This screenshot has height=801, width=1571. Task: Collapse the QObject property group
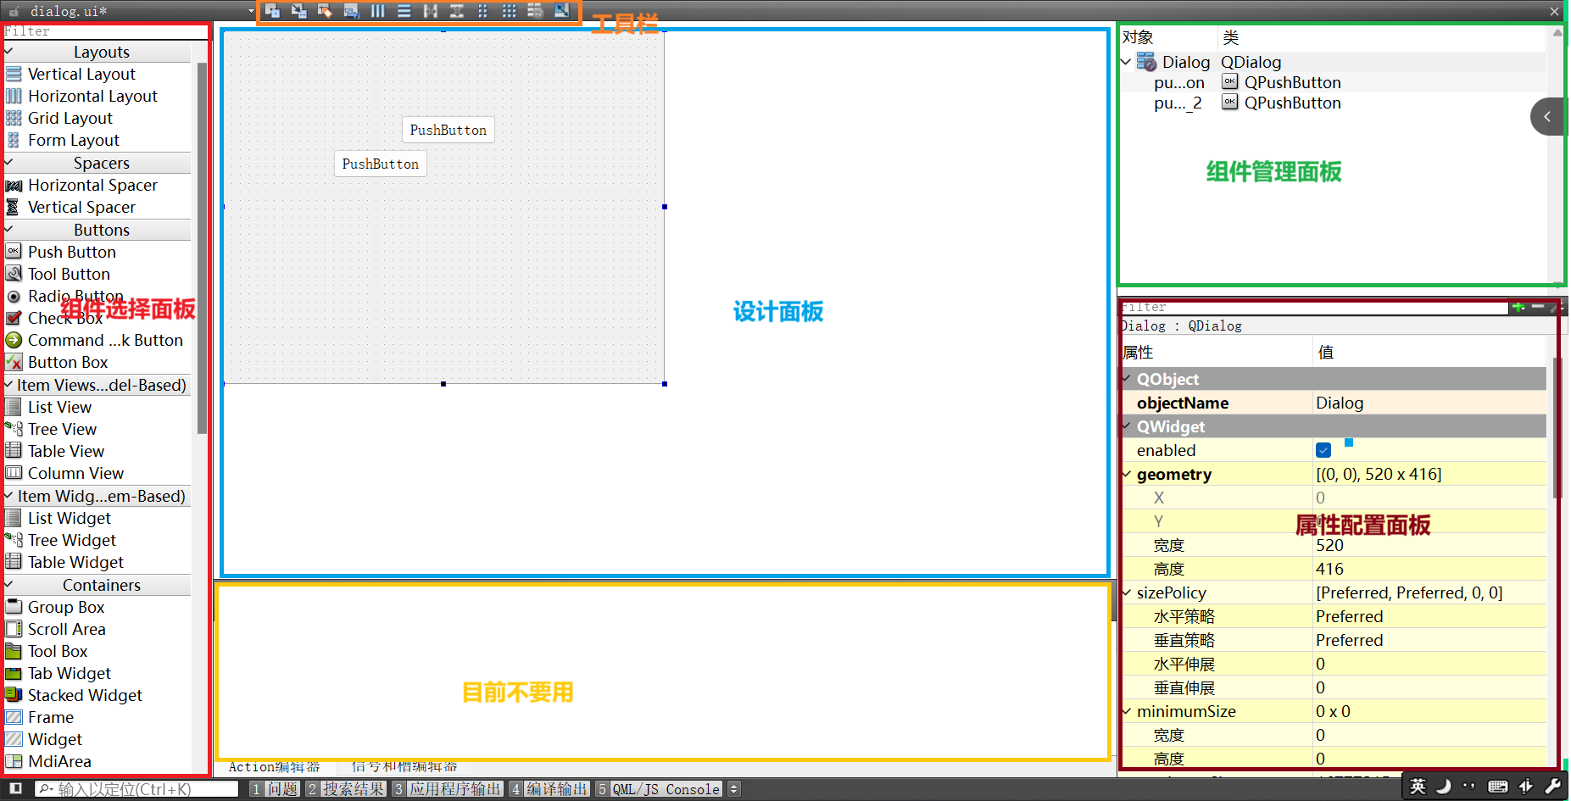1127,379
